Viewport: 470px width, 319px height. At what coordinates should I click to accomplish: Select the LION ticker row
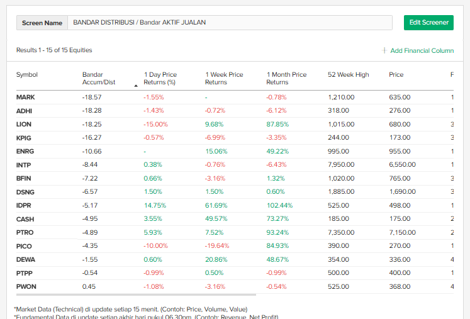pyautogui.click(x=24, y=125)
